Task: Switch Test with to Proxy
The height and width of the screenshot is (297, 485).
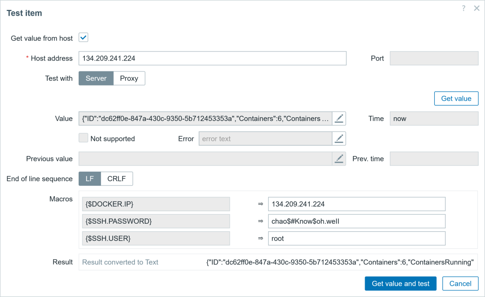Action: pyautogui.click(x=129, y=79)
